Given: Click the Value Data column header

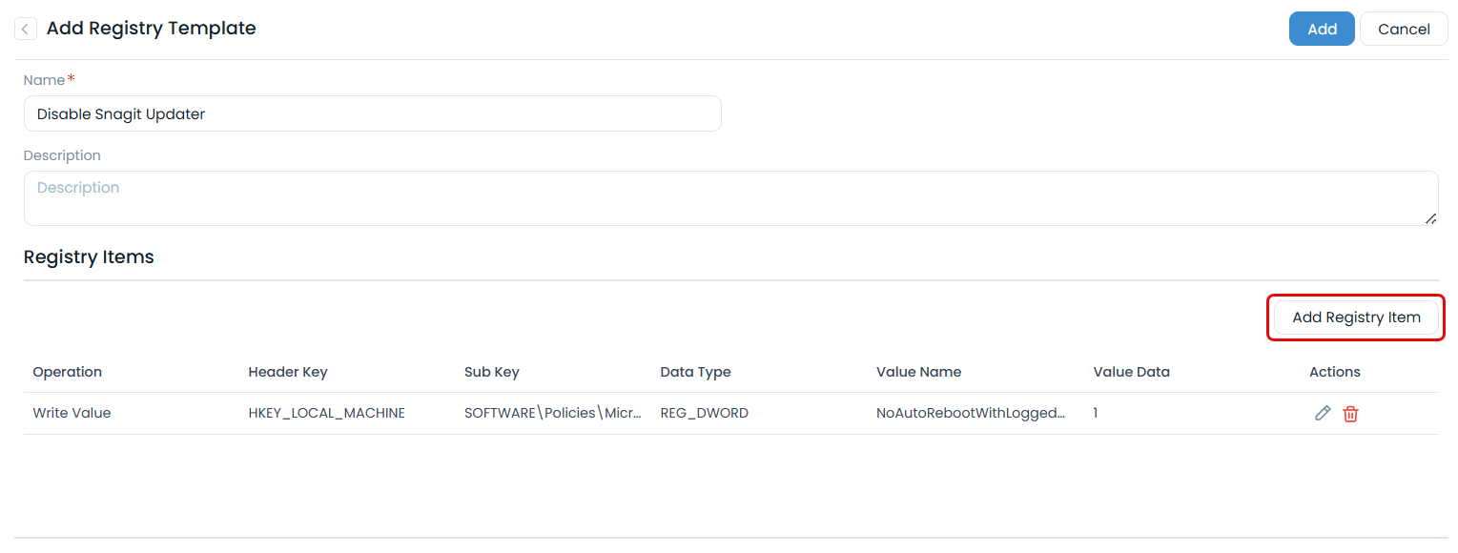Looking at the screenshot, I should [1131, 371].
